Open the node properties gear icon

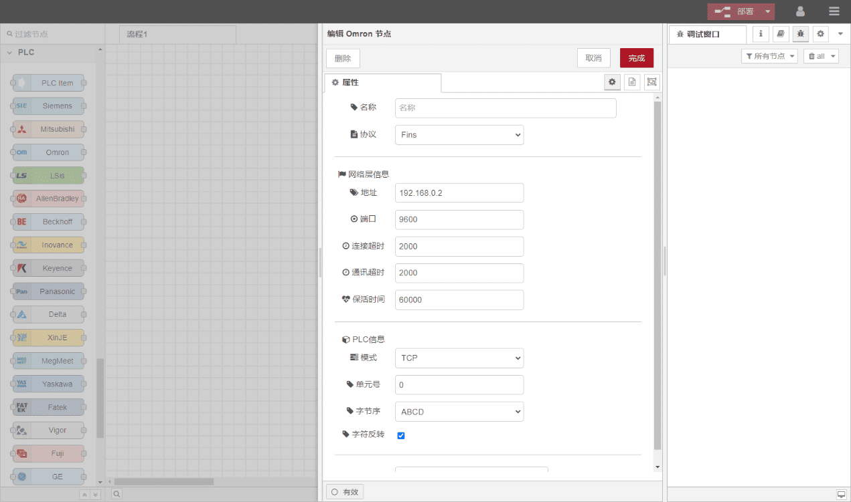tap(611, 82)
